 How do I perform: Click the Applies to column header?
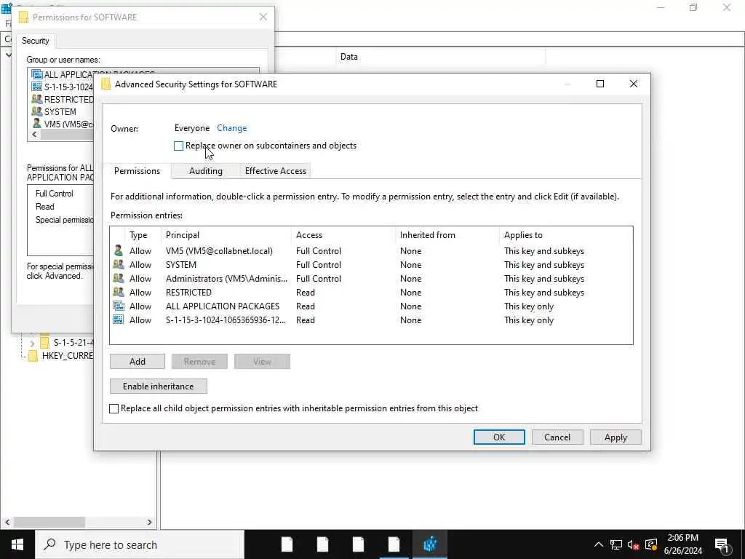pos(566,235)
